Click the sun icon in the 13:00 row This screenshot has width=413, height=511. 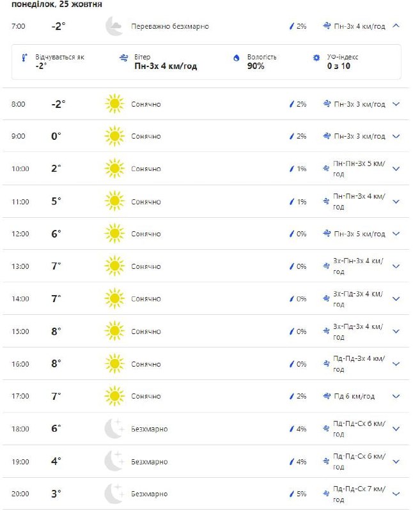click(114, 266)
